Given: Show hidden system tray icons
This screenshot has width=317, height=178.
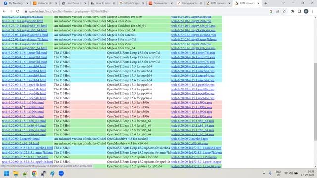Looking at the screenshot, I should coord(264,173).
